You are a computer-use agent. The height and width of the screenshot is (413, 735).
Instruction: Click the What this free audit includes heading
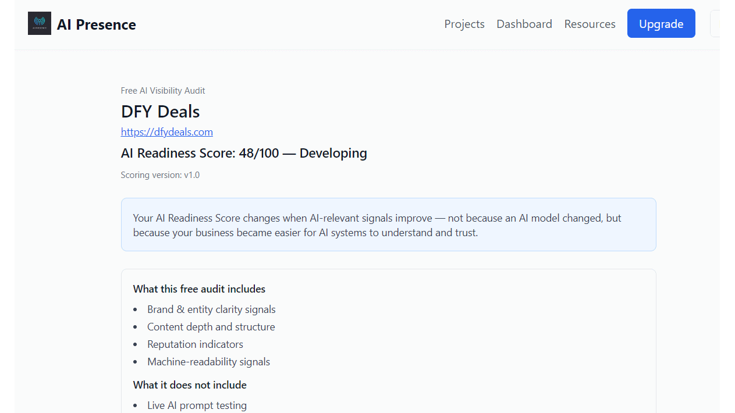point(199,289)
